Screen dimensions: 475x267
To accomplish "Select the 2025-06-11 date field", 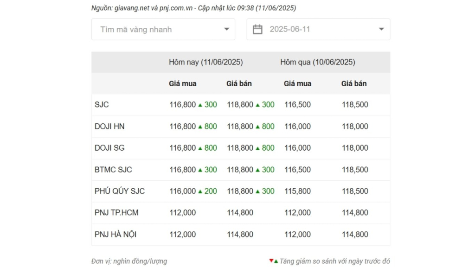I will 318,29.
